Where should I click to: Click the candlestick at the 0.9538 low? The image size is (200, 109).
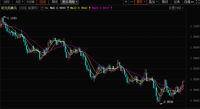pos(160,98)
